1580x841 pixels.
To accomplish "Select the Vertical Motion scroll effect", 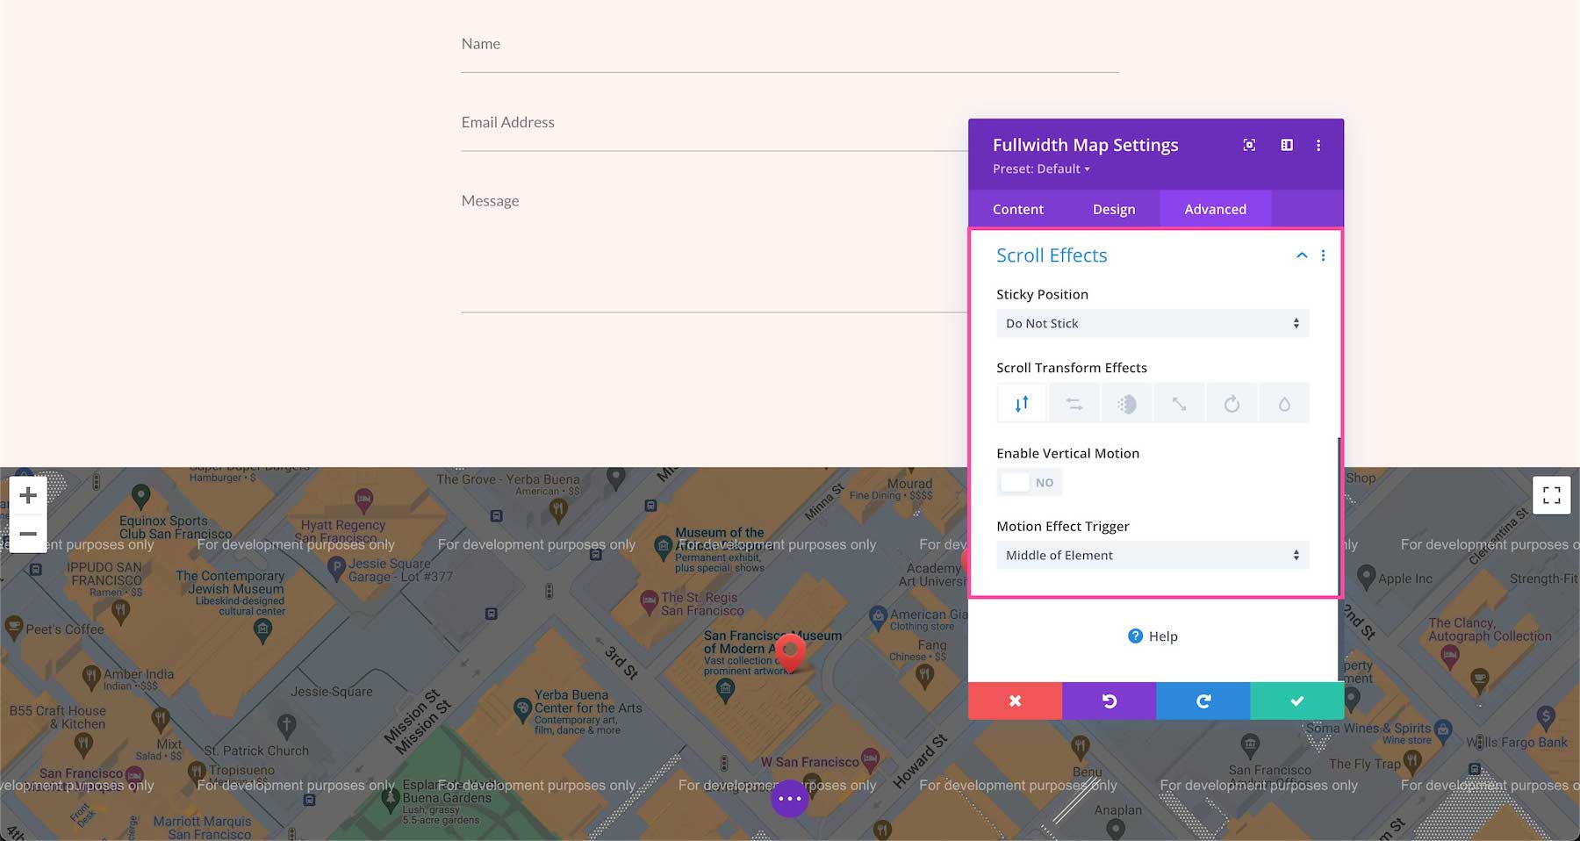I will coord(1021,402).
